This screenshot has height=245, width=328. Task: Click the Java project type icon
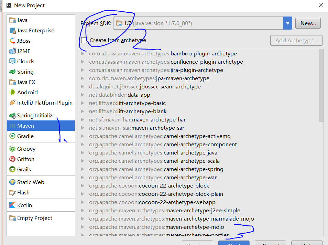13,20
